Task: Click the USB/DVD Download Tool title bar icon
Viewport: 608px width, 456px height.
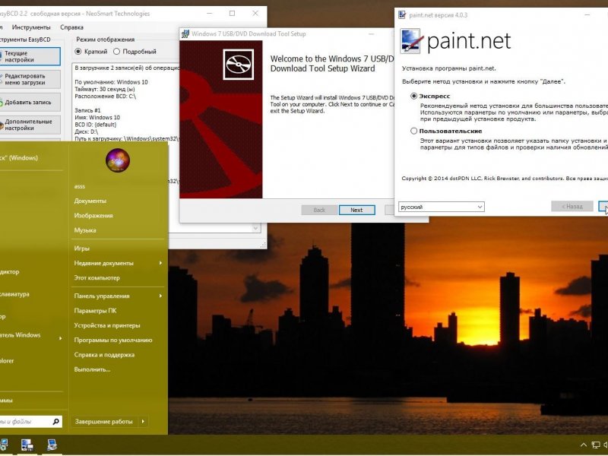Action: point(185,33)
